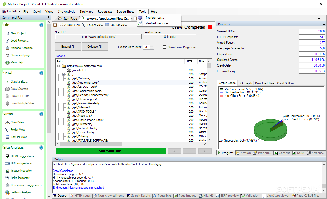Click the Start URL field
Image resolution: width=327 pixels, height=199 pixels.
[98, 37]
